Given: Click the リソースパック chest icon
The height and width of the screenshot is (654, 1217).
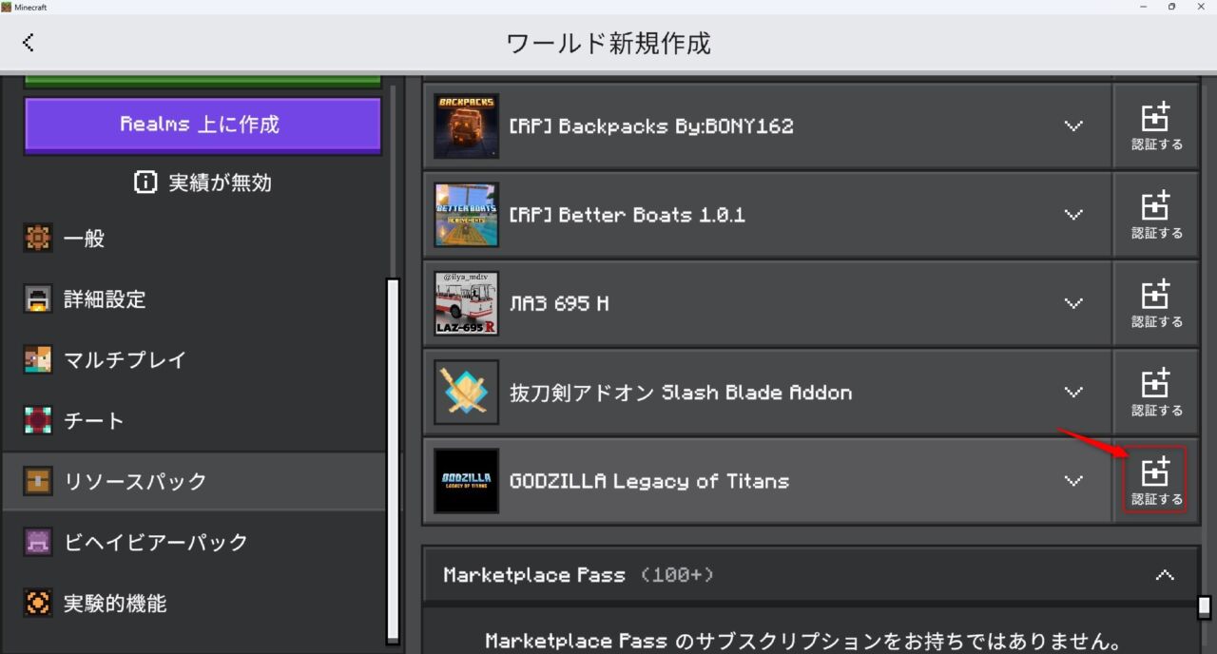Looking at the screenshot, I should click(x=38, y=482).
